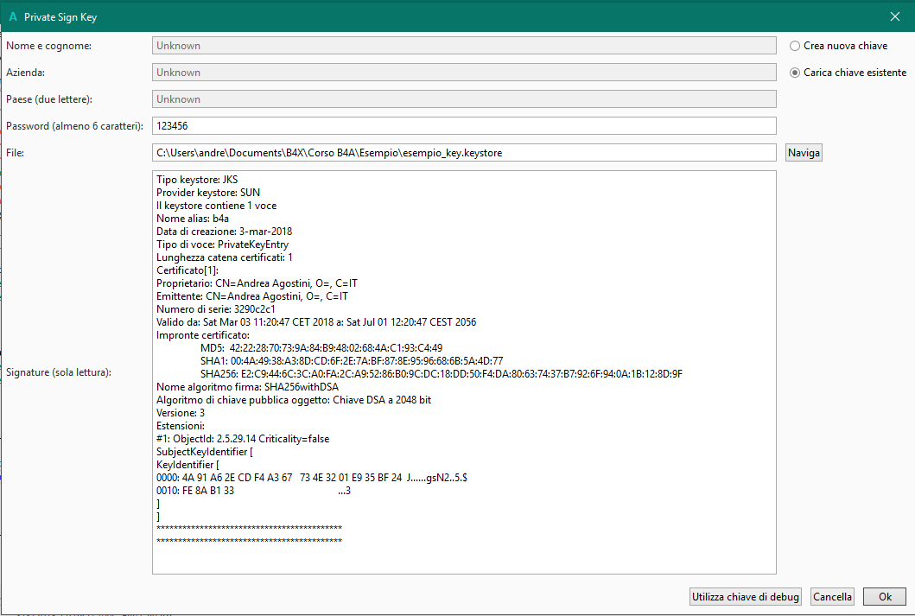Click the Proprietario CN=Andrea Agostini line

click(257, 283)
